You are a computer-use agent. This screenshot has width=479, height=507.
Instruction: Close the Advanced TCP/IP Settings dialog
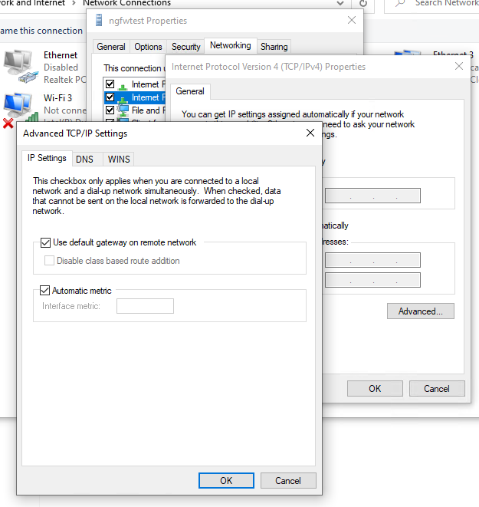coord(310,133)
